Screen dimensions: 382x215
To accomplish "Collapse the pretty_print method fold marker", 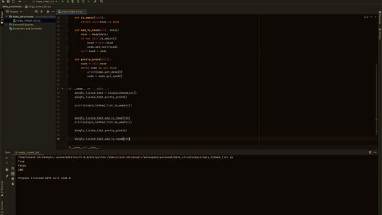I will pos(67,60).
